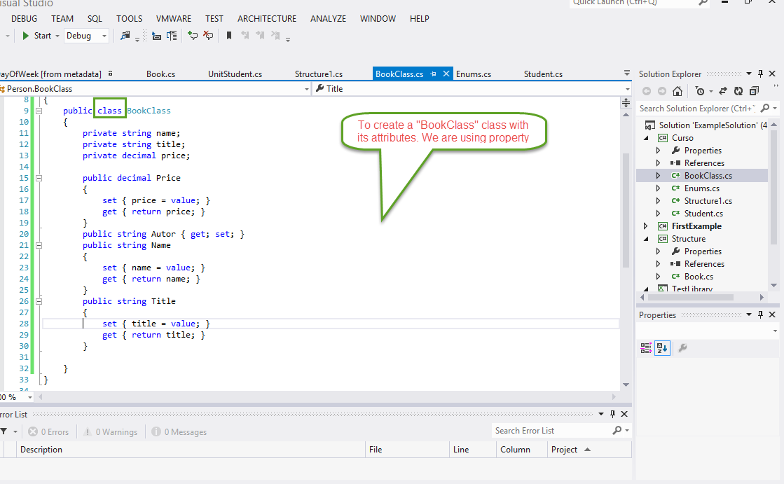Click the previous bookmark icon

coord(245,36)
